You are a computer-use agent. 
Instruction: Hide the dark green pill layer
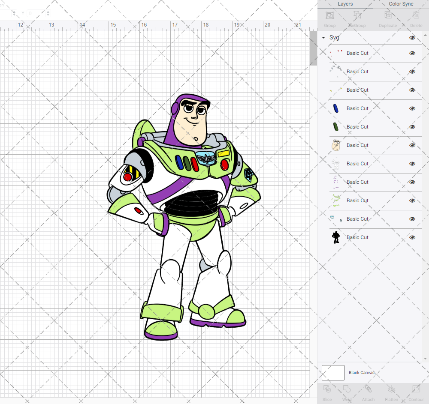pos(412,127)
